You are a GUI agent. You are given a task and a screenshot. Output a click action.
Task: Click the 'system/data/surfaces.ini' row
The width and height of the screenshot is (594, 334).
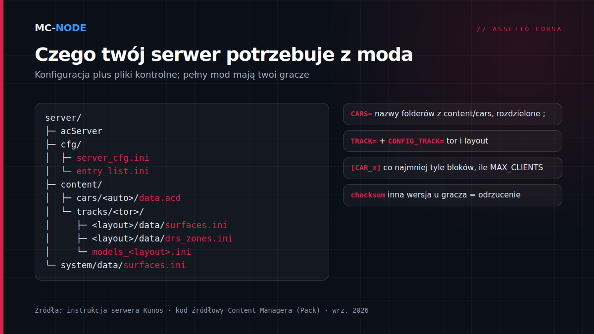[115, 265]
